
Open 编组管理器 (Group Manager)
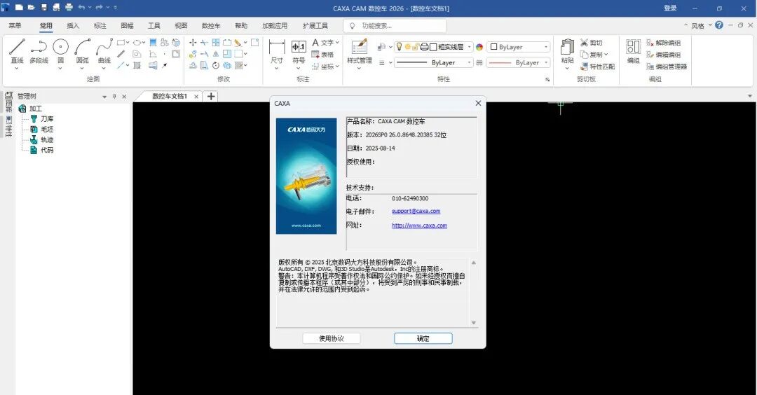(667, 67)
